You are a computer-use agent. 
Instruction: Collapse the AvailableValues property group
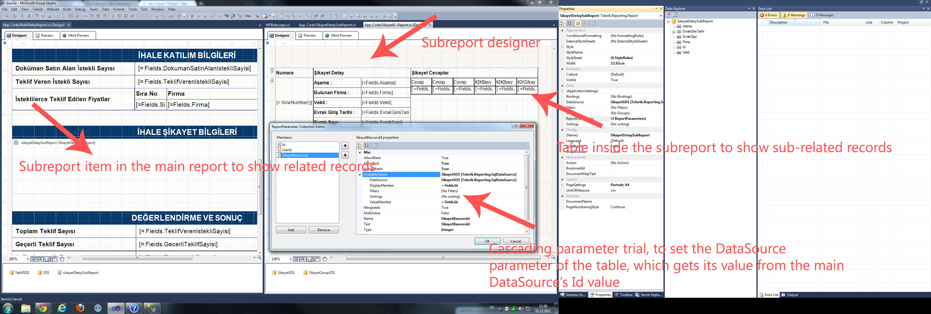point(360,174)
